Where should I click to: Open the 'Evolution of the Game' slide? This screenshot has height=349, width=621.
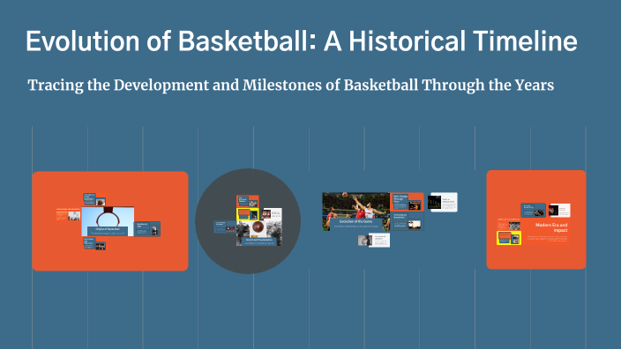click(x=356, y=212)
